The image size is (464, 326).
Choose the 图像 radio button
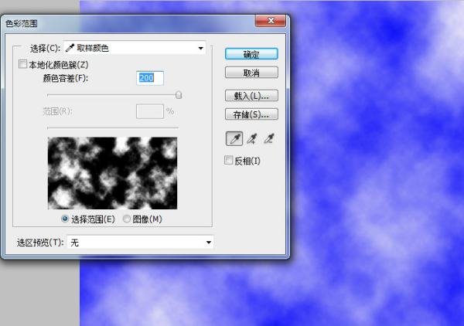[127, 219]
